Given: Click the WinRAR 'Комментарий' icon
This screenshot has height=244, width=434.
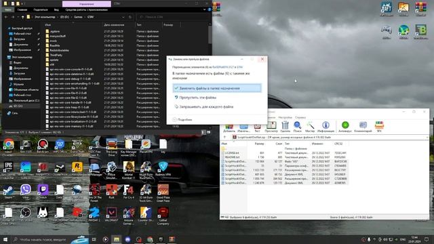Looking at the screenshot, I should (x=363, y=127).
